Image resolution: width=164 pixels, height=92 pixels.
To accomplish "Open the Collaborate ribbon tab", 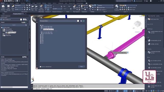I will pos(61,3).
